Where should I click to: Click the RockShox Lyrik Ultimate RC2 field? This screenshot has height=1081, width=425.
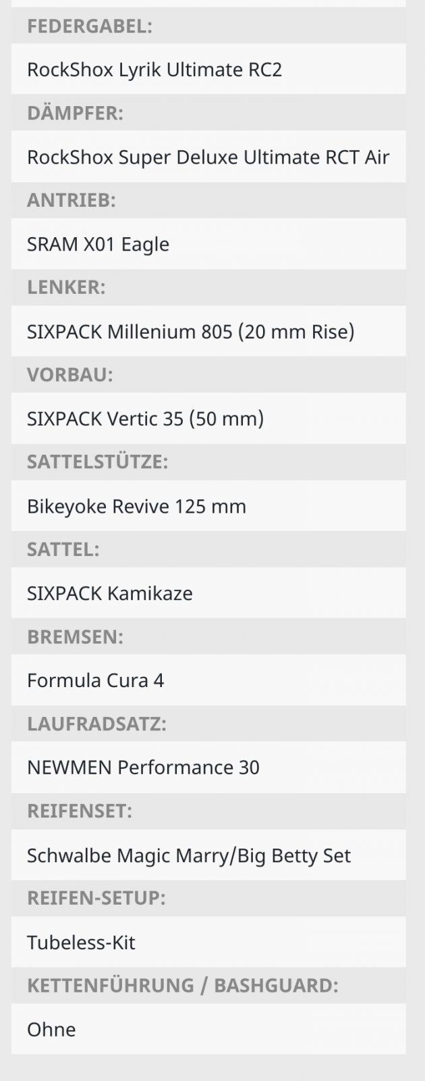pos(154,70)
